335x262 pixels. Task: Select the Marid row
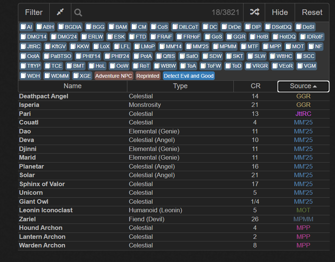(174, 158)
